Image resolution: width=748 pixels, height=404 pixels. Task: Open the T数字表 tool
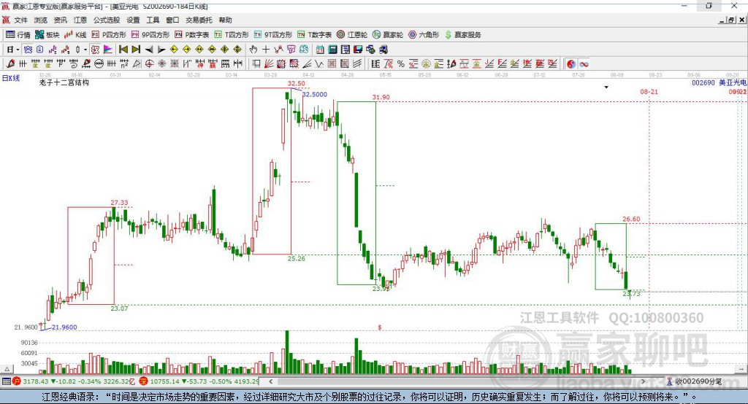point(314,35)
